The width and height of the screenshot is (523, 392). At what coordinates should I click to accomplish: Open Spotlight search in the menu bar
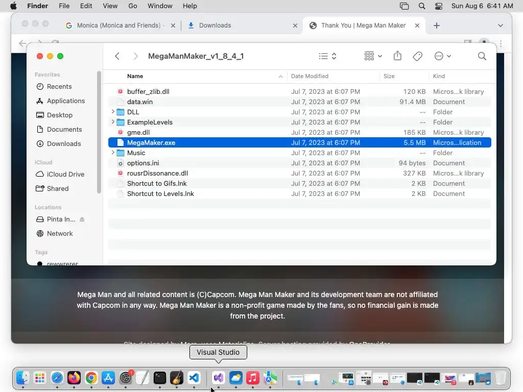[421, 6]
